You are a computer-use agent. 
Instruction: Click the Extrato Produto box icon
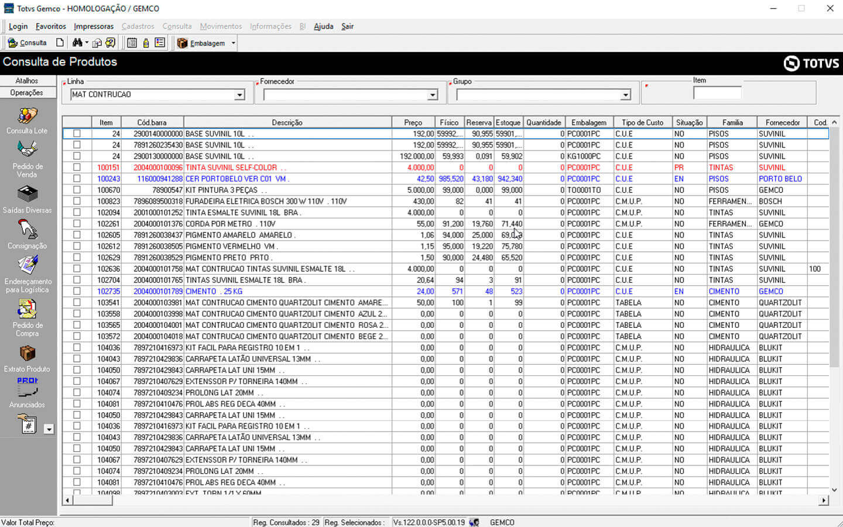(x=27, y=354)
